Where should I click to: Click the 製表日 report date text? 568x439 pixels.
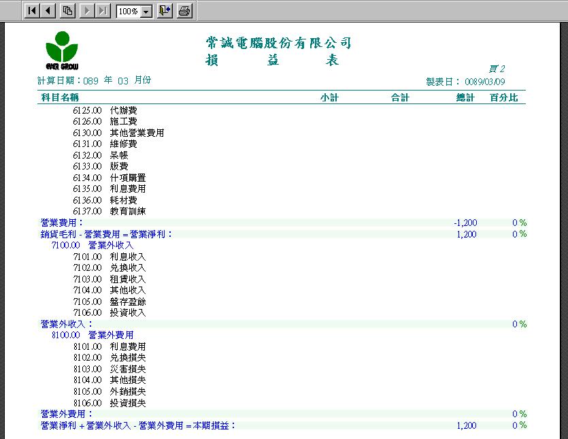465,81
